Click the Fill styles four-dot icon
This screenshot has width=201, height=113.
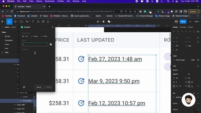click(194, 93)
